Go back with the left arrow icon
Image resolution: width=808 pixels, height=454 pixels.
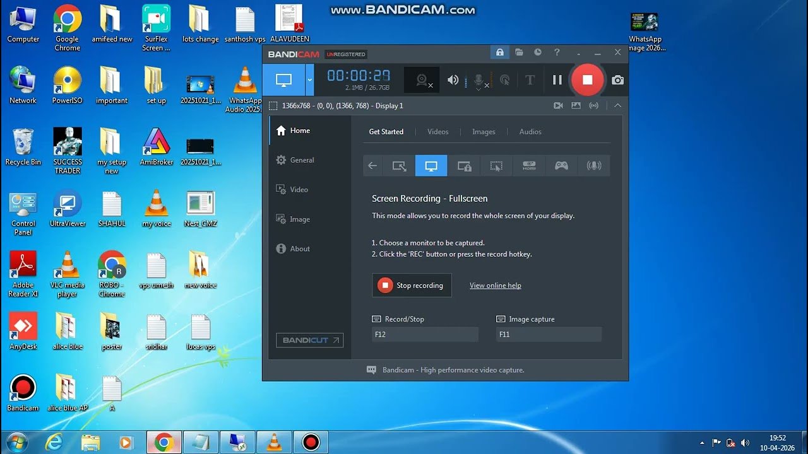coord(372,166)
